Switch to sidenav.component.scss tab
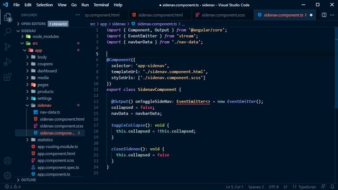The width and height of the screenshot is (338, 190). [223, 15]
